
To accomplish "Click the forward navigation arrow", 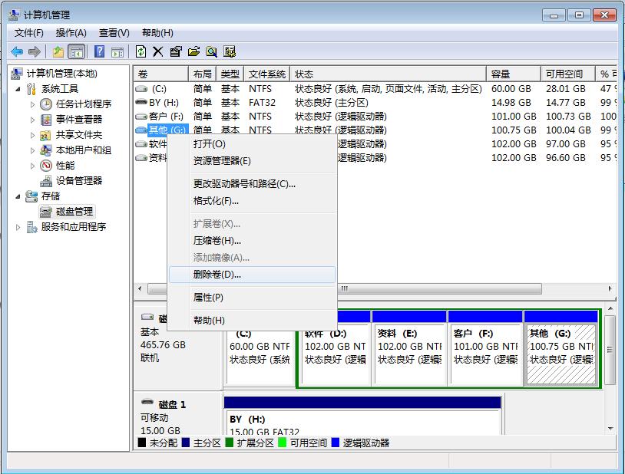I will pyautogui.click(x=33, y=51).
